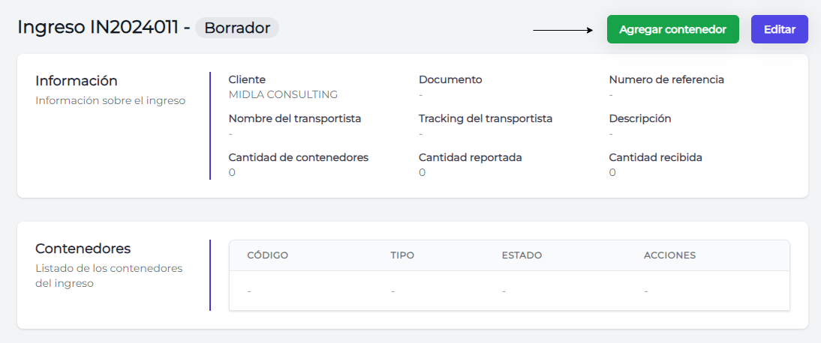Select the Tracking del transportista label
The image size is (821, 343).
tap(486, 118)
